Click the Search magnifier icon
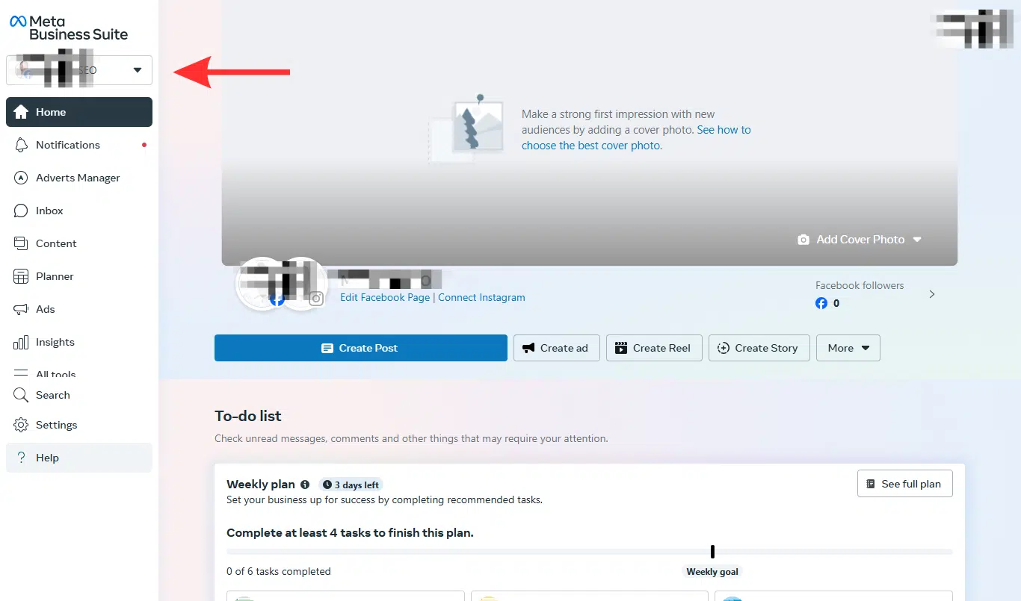This screenshot has width=1021, height=601. [21, 395]
